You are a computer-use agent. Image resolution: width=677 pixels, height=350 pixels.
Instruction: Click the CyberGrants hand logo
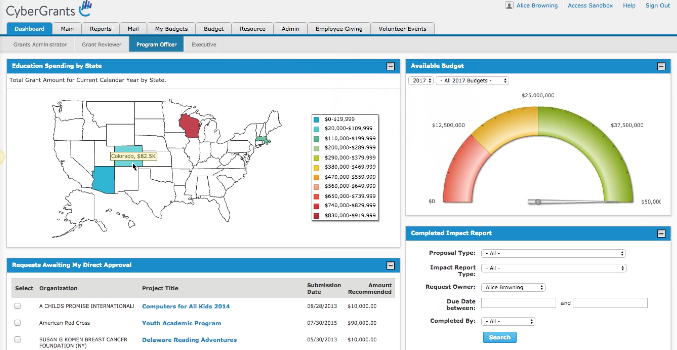coord(86,9)
